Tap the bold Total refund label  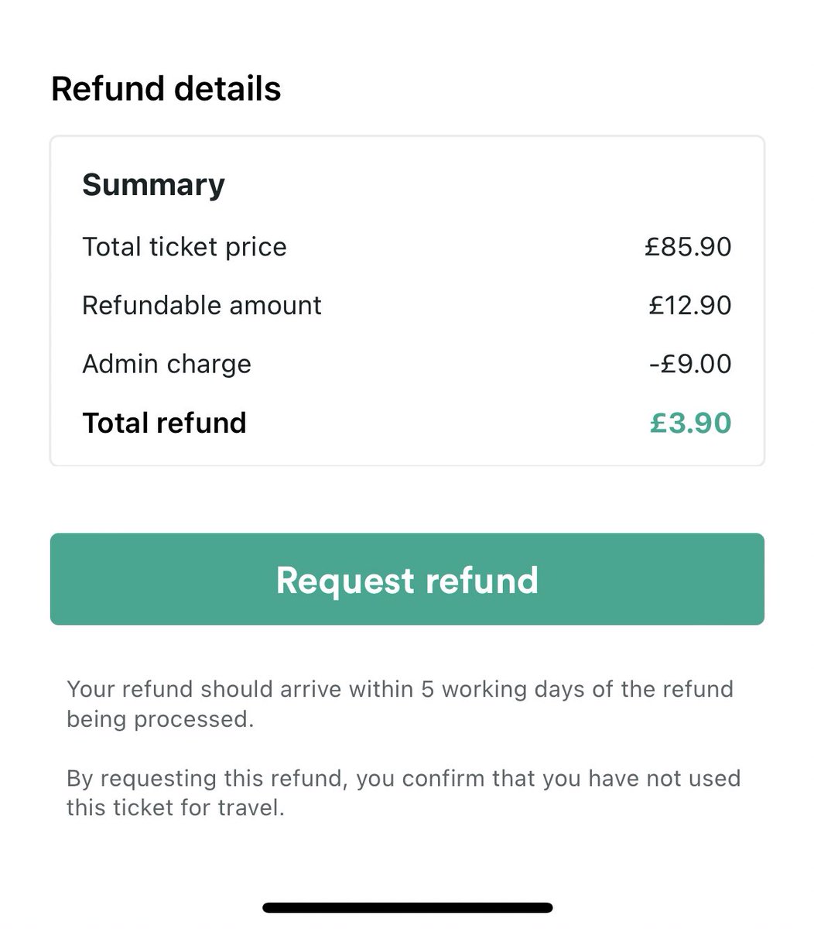(164, 423)
